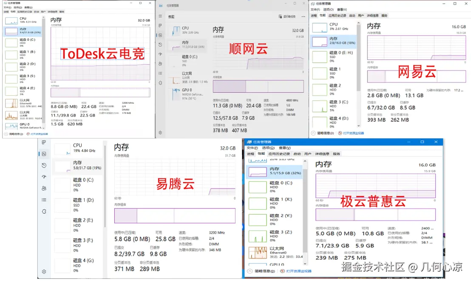
Task: Select 以太网 Ethernet0 in 极云普惠云 window
Action: click(x=274, y=253)
